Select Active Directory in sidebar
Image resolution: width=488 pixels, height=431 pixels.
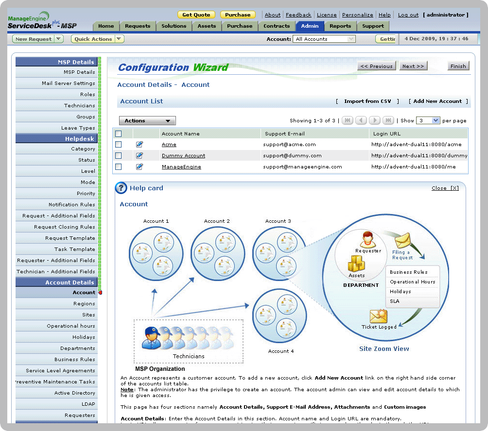click(x=57, y=393)
